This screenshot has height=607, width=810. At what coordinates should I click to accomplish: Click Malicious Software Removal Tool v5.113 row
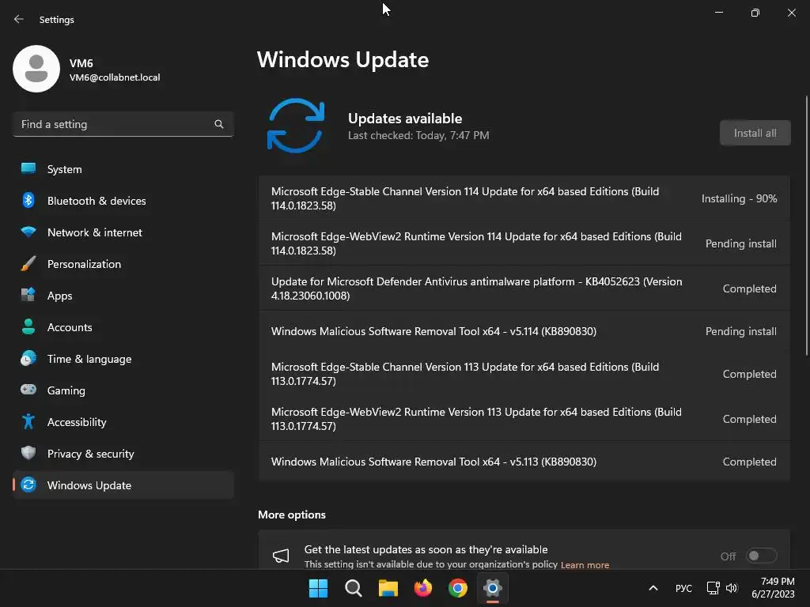524,462
